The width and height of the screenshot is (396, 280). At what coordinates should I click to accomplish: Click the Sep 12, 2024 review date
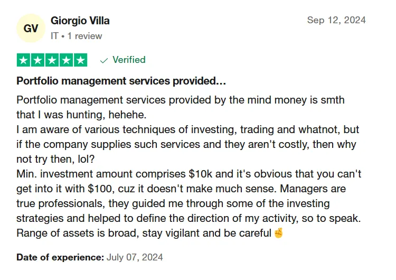336,21
